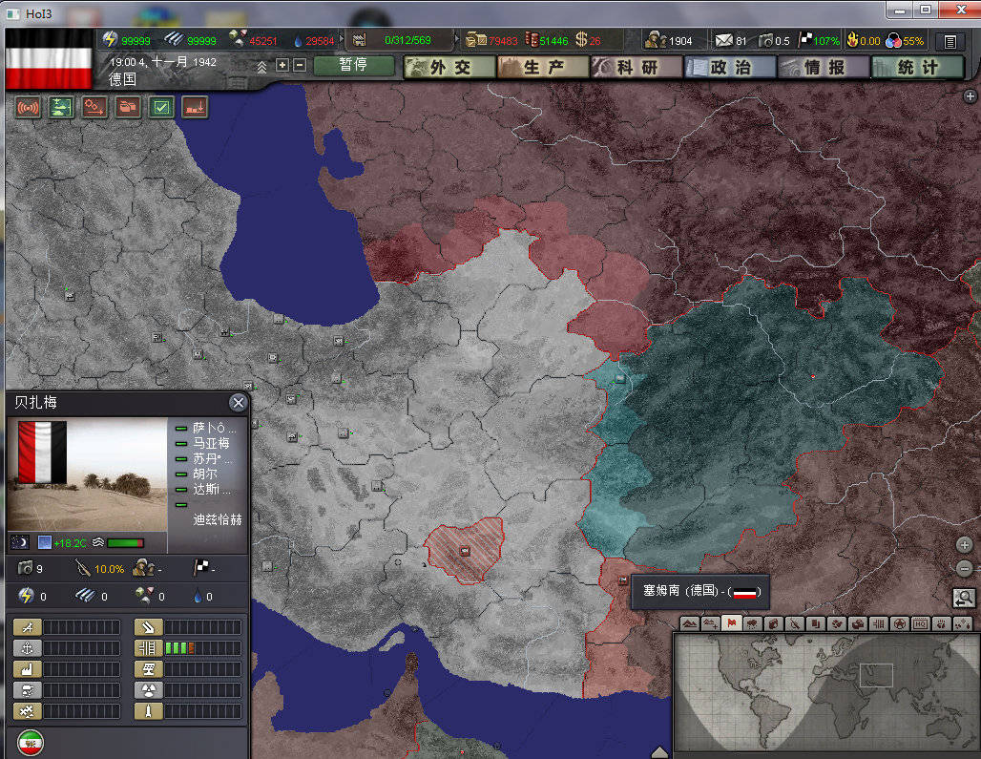The image size is (981, 759).
Task: Open the 外交 diplomacy tab
Action: point(449,67)
